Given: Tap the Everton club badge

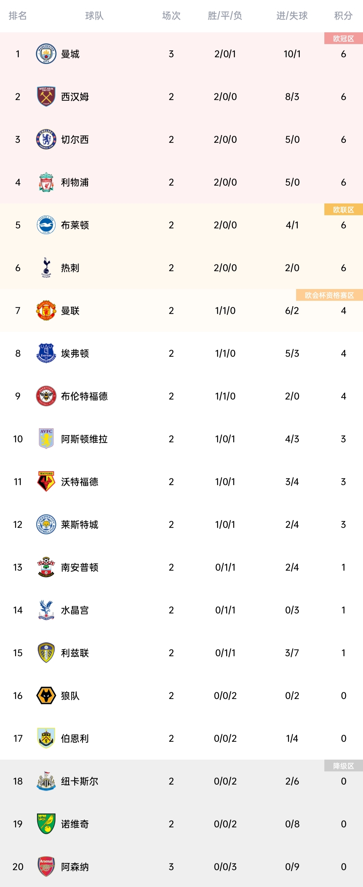Looking at the screenshot, I should click(46, 353).
